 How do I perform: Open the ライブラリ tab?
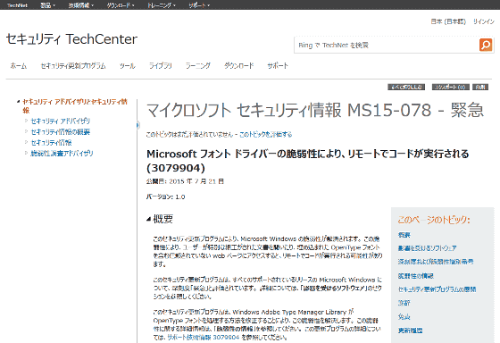click(161, 66)
